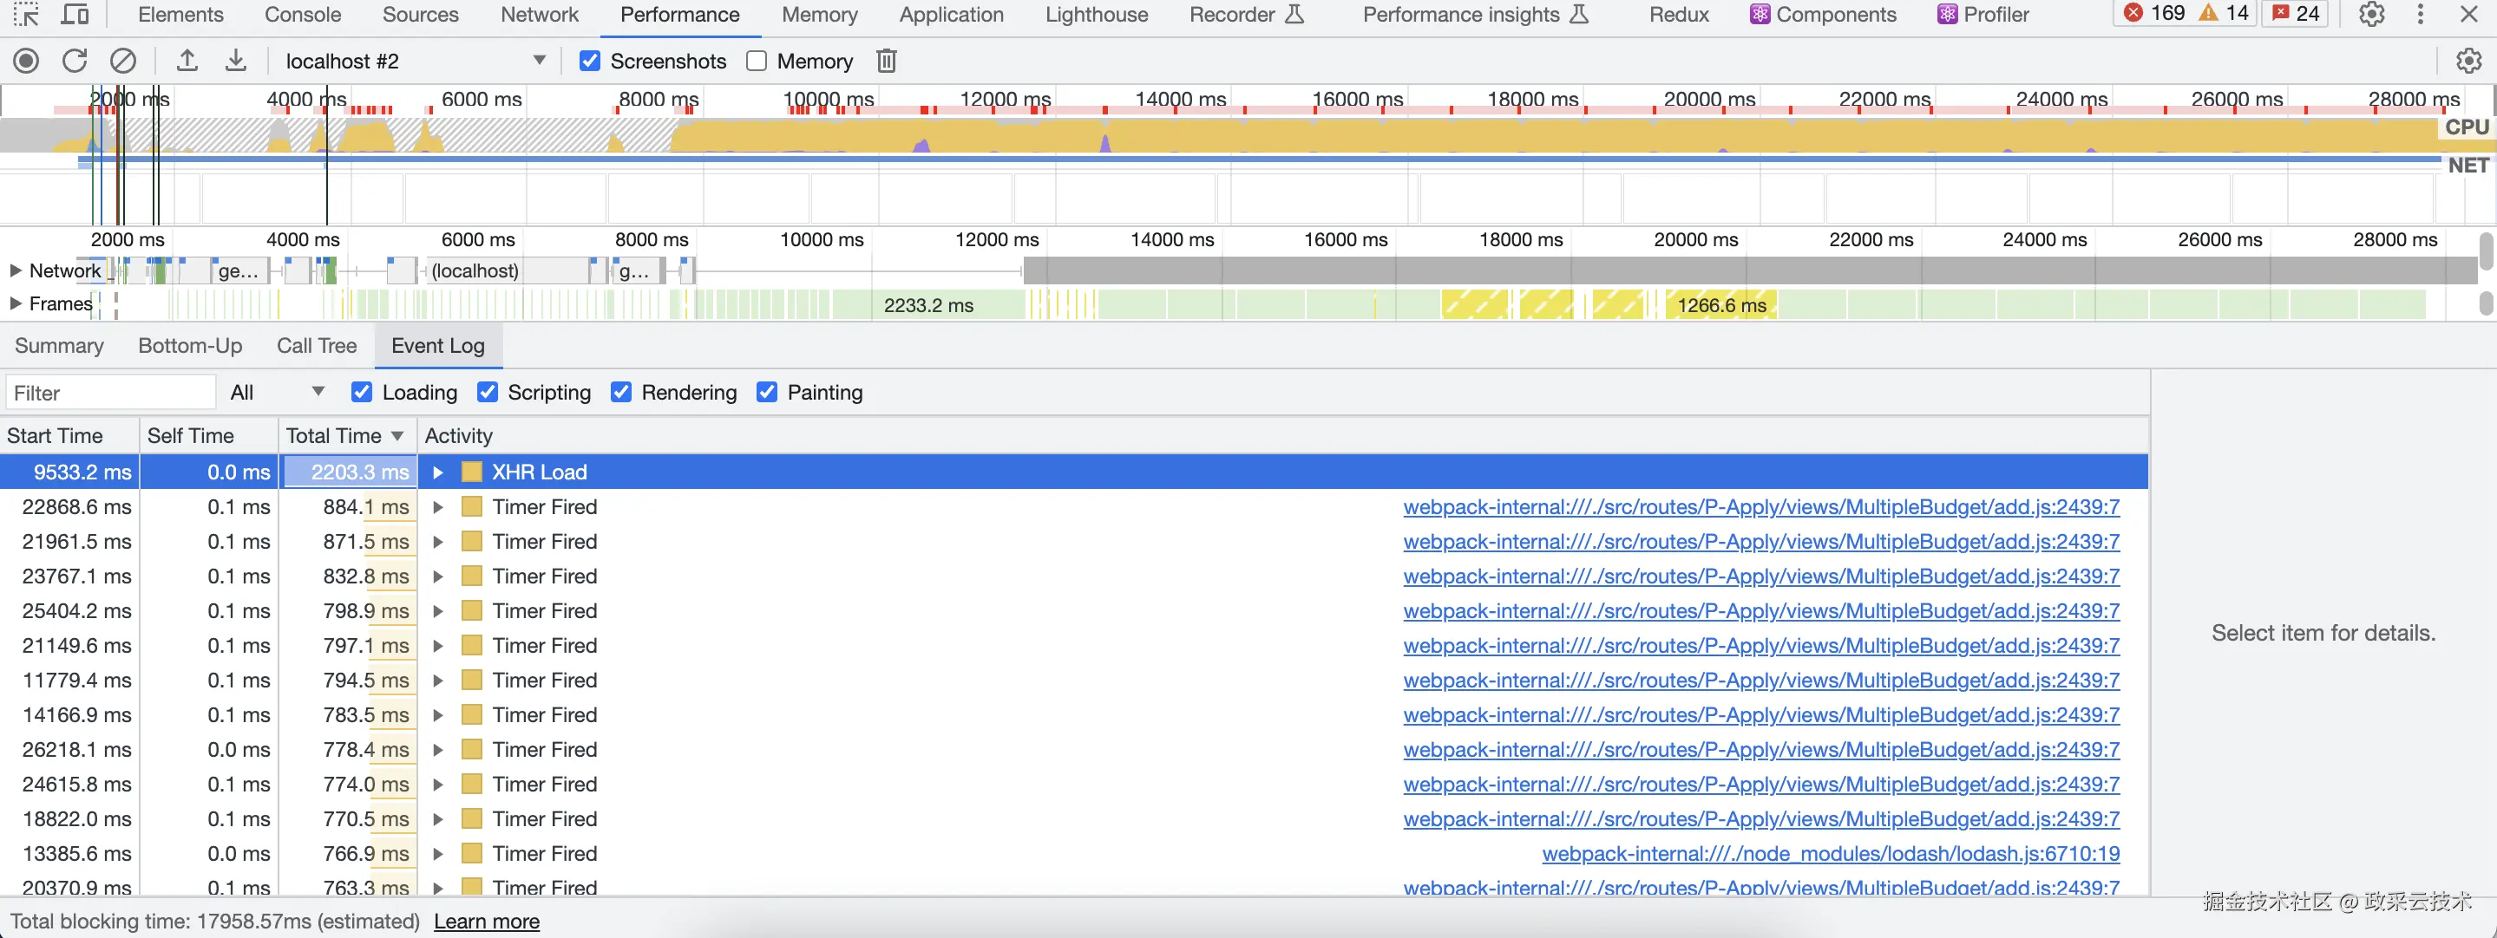This screenshot has width=2497, height=938.
Task: Click the event log Filter input
Action: coord(109,393)
